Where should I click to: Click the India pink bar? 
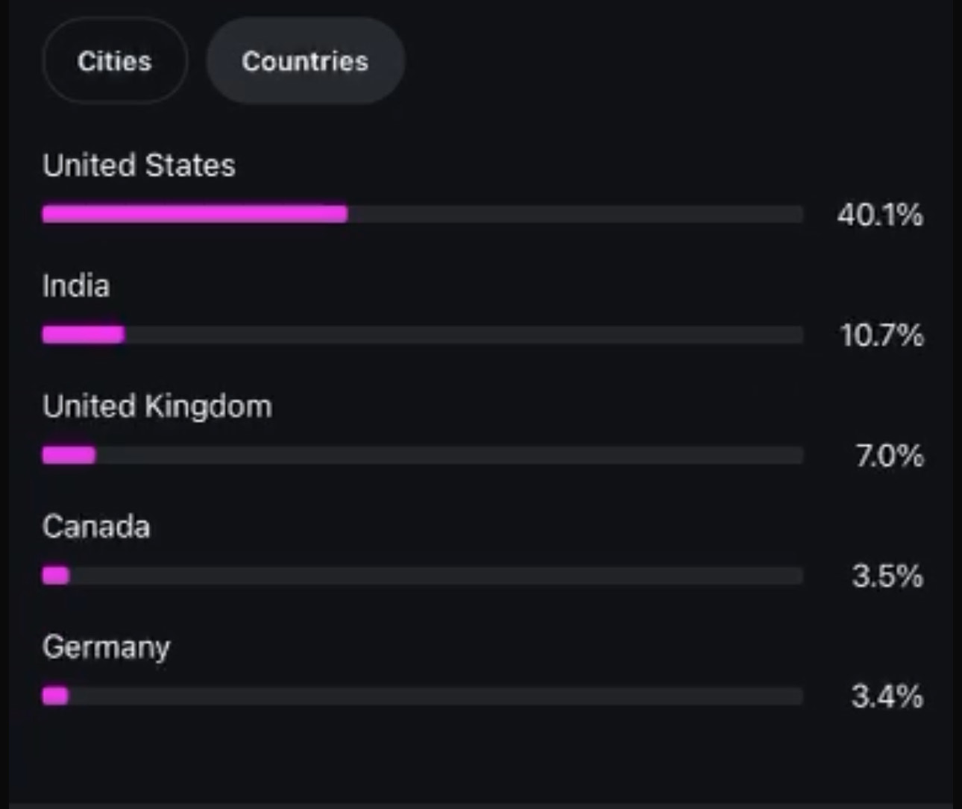[83, 335]
